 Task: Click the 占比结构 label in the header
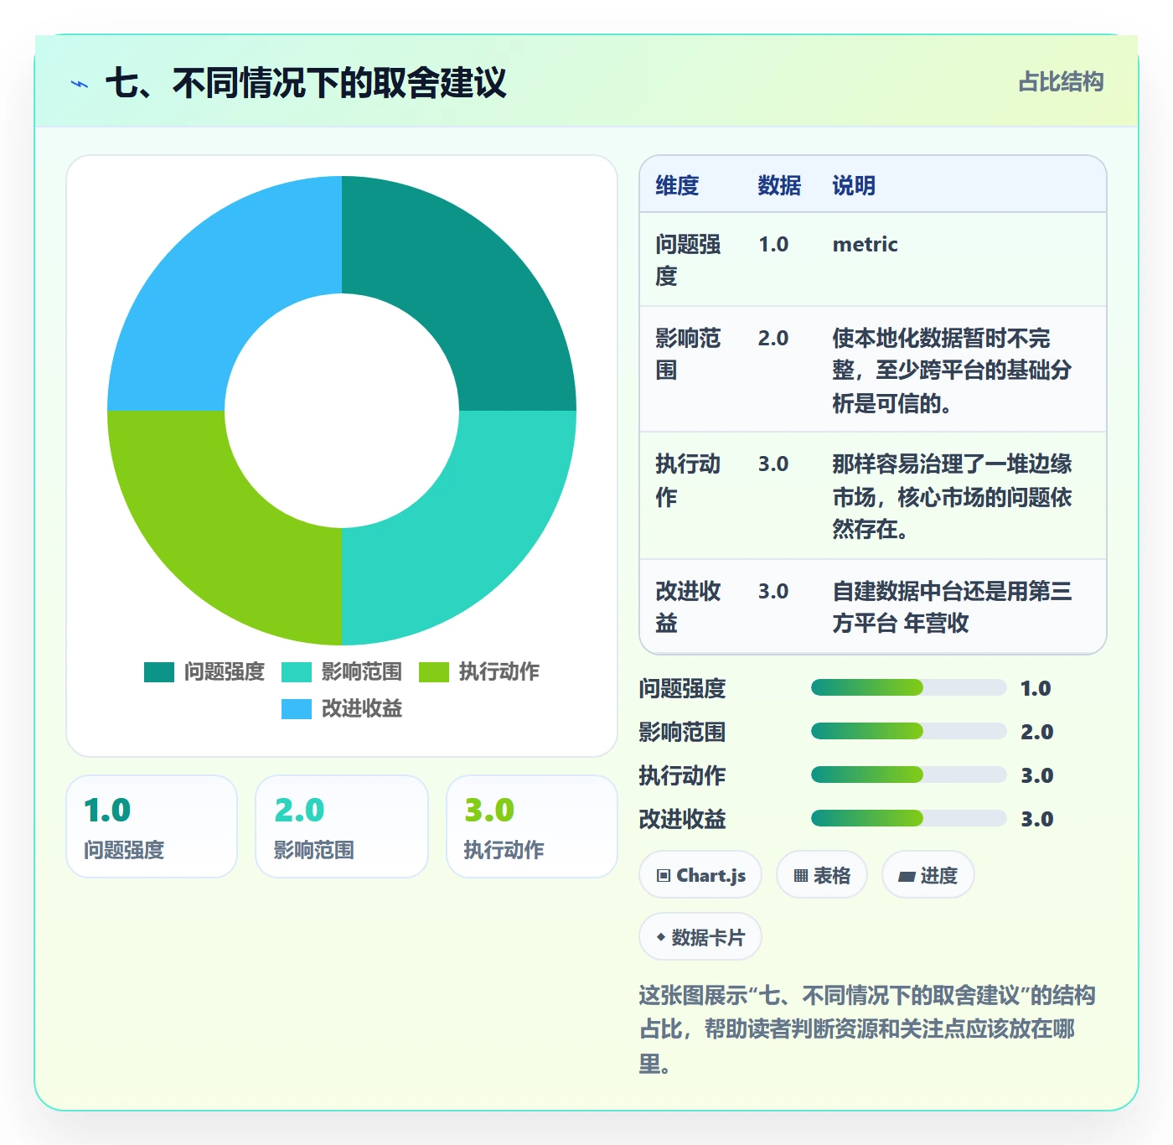(x=1061, y=81)
